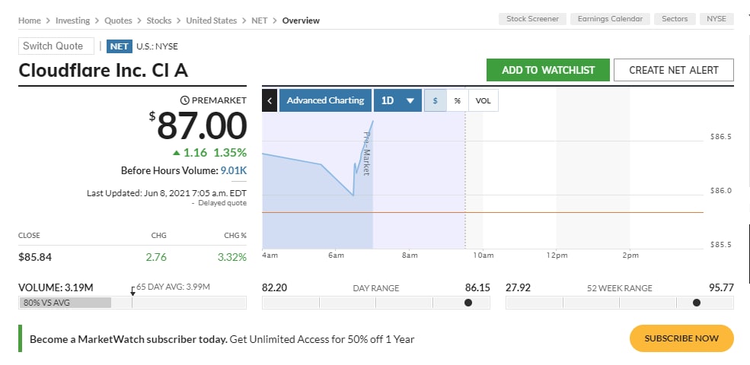Open Advanced Charting

click(325, 100)
